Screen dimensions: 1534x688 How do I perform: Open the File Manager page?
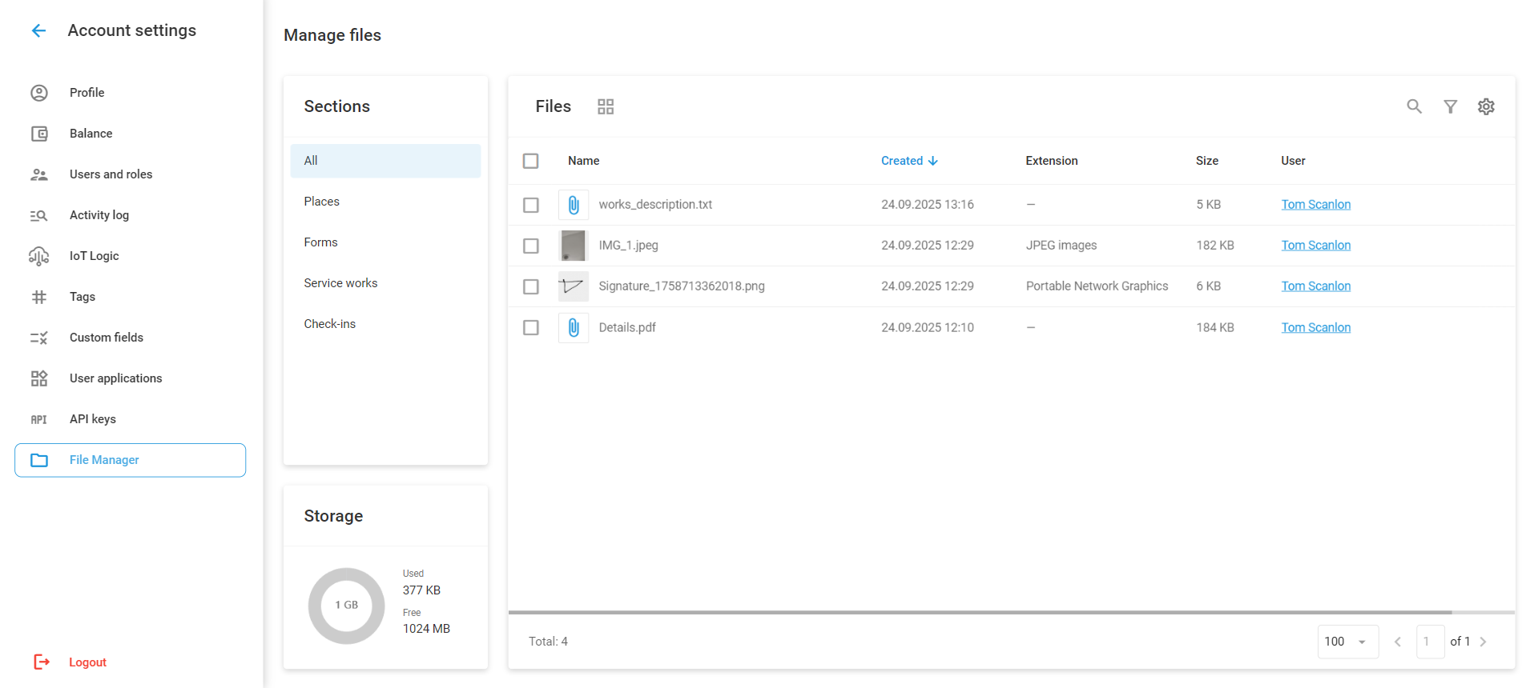coord(131,460)
